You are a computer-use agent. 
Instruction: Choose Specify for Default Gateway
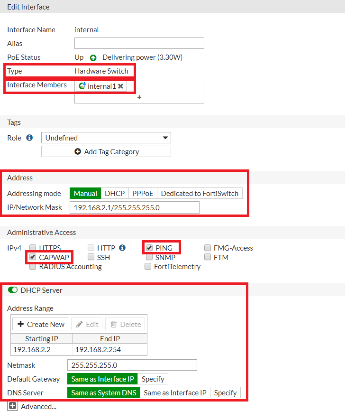[x=153, y=379]
